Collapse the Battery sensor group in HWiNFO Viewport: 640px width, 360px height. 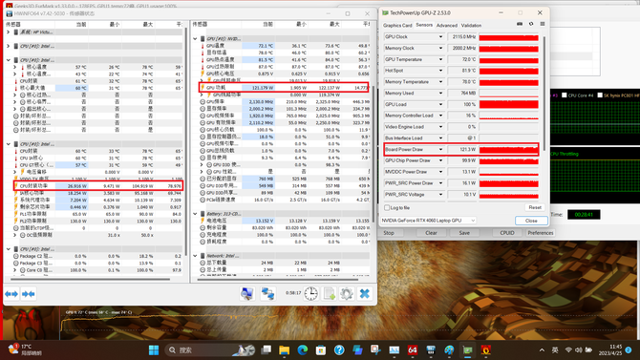click(x=195, y=214)
